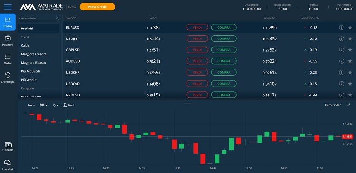The width and height of the screenshot is (356, 173).
Task: Click the AUDUSD symbol name
Action: (x=73, y=61)
